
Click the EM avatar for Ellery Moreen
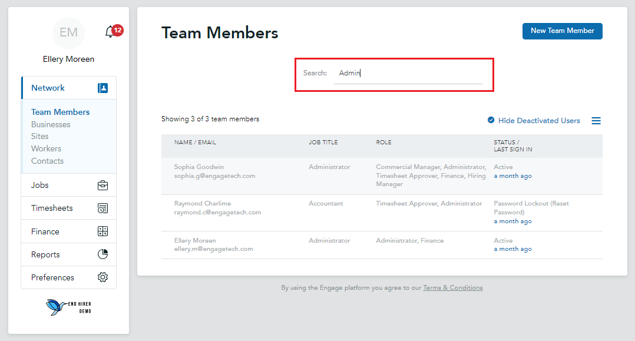click(68, 33)
